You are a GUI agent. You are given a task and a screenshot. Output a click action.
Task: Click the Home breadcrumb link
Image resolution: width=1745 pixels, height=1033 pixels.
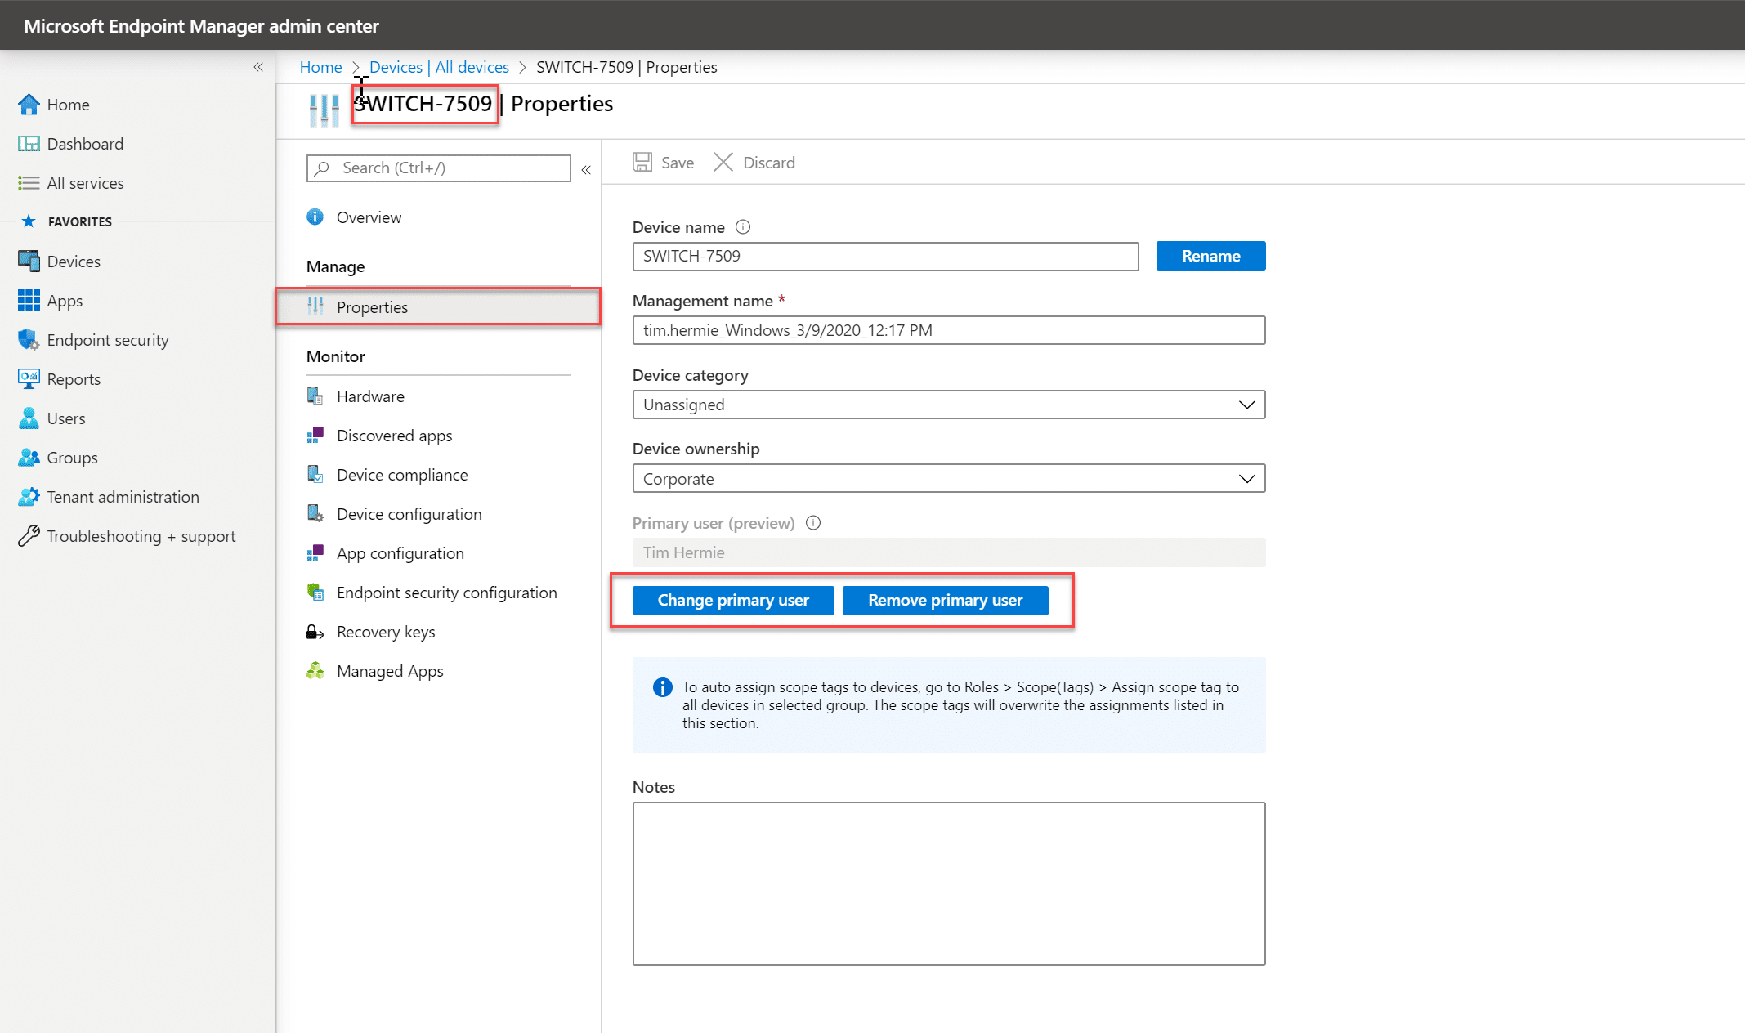tap(320, 67)
